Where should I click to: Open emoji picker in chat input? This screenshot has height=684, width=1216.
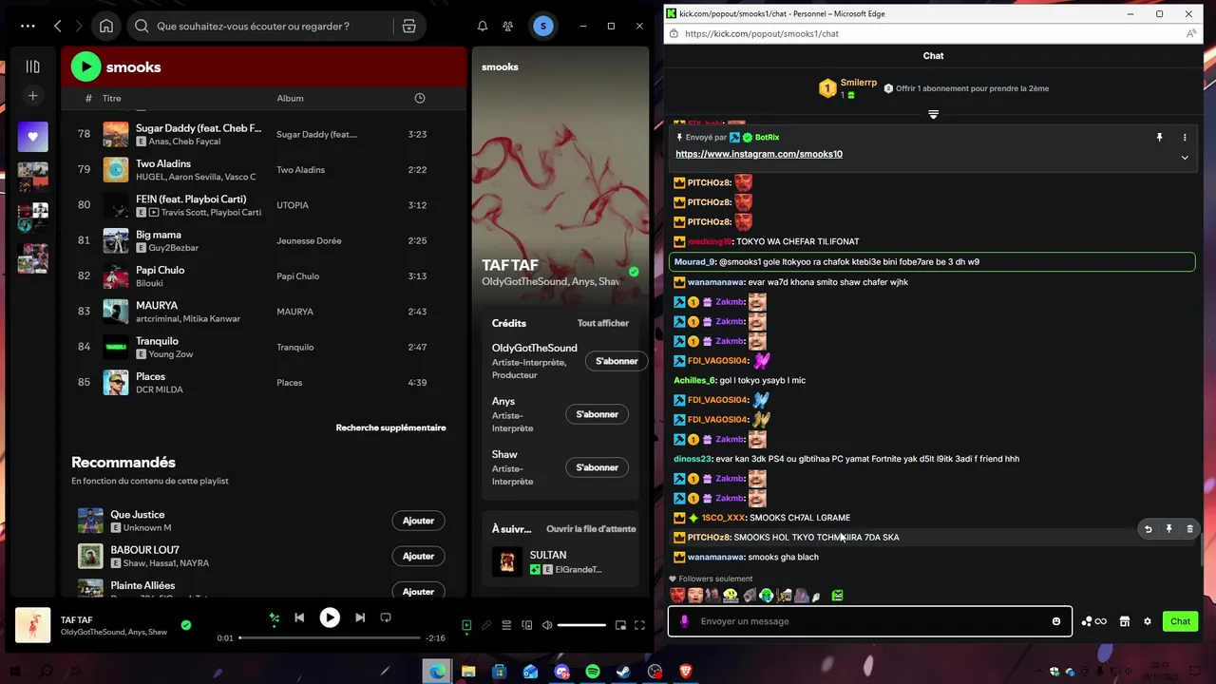click(1056, 621)
